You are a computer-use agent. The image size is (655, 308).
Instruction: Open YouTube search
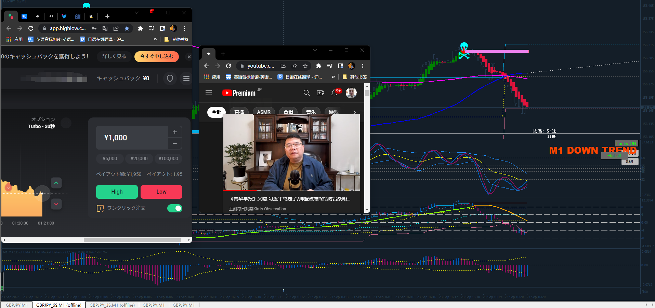(x=306, y=93)
